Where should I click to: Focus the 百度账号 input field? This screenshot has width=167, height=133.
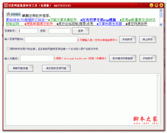(28, 31)
